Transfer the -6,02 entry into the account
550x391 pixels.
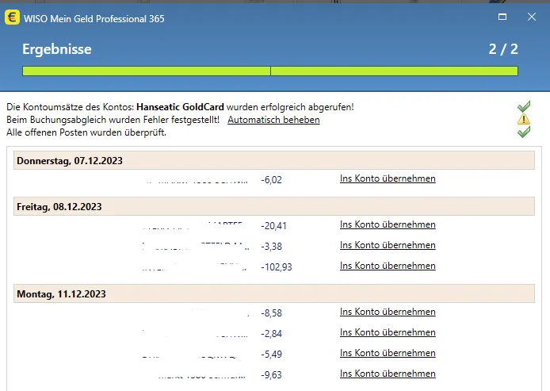(x=388, y=178)
